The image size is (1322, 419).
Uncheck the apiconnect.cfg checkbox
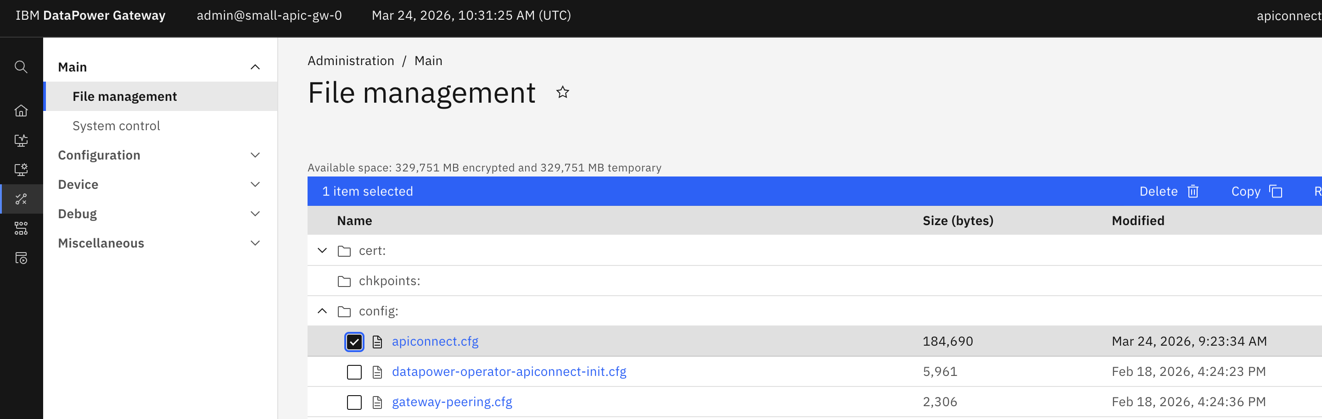[x=354, y=341]
